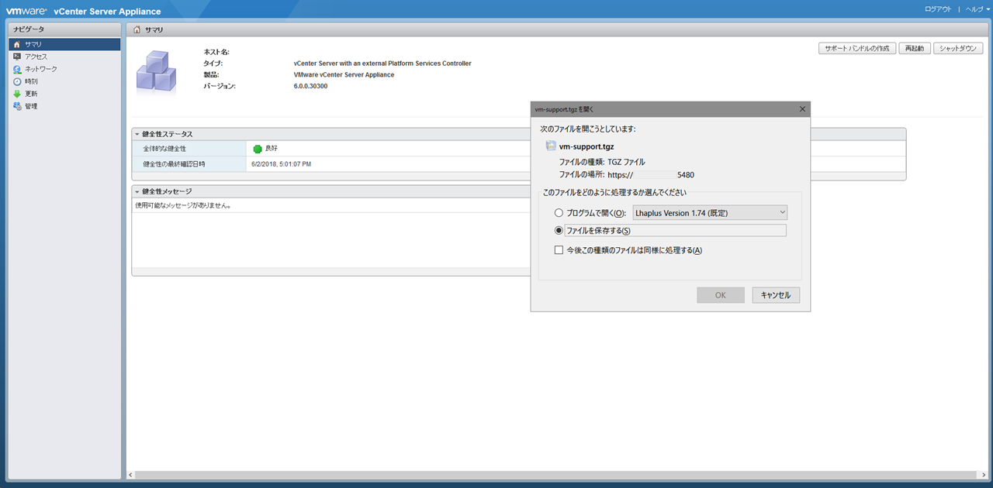Viewport: 993px width, 488px height.
Task: Open the ネットワーク navigator item
Action: [65, 69]
